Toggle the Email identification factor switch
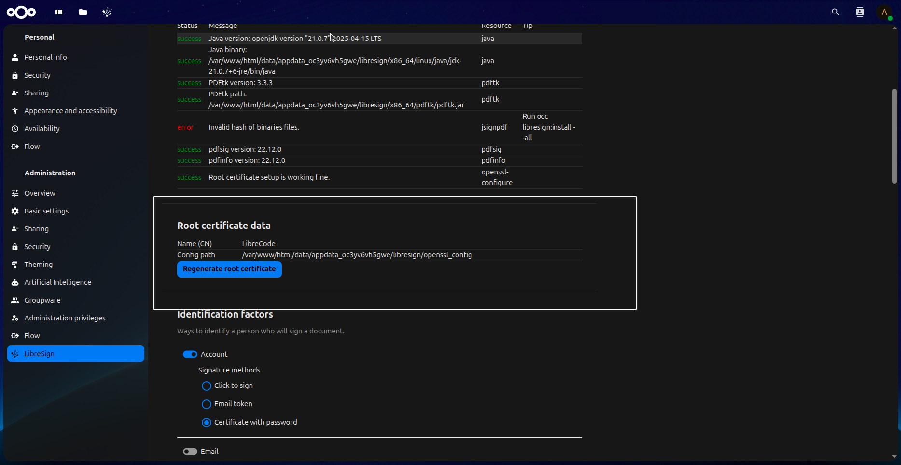This screenshot has width=901, height=465. 190,452
